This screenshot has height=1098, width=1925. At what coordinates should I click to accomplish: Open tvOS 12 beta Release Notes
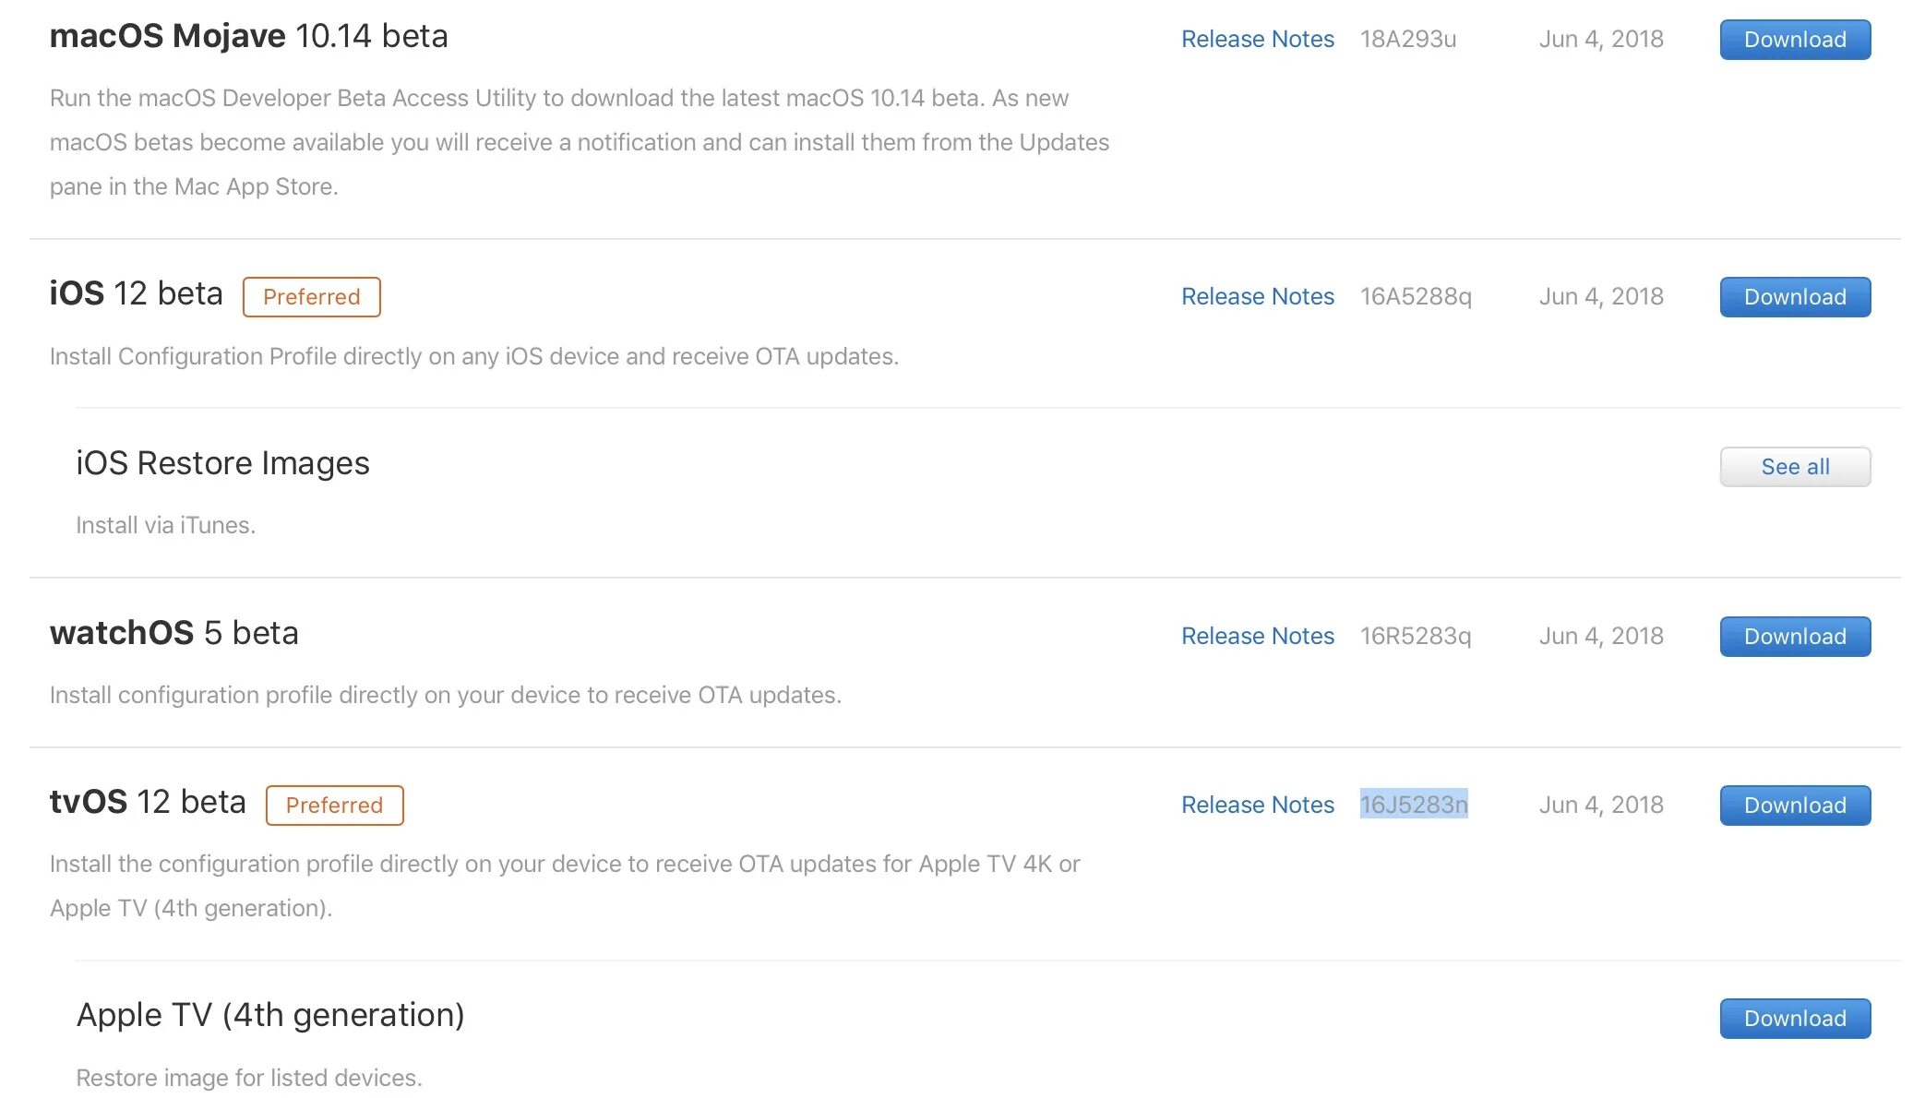pyautogui.click(x=1257, y=806)
